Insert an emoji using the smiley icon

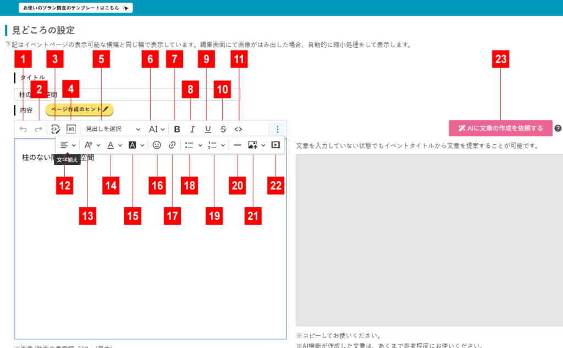coord(157,146)
